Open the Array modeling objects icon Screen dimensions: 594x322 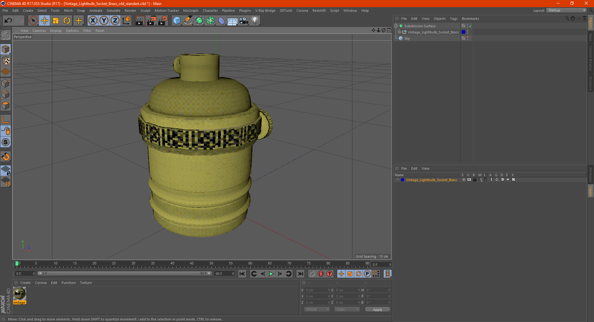click(210, 21)
